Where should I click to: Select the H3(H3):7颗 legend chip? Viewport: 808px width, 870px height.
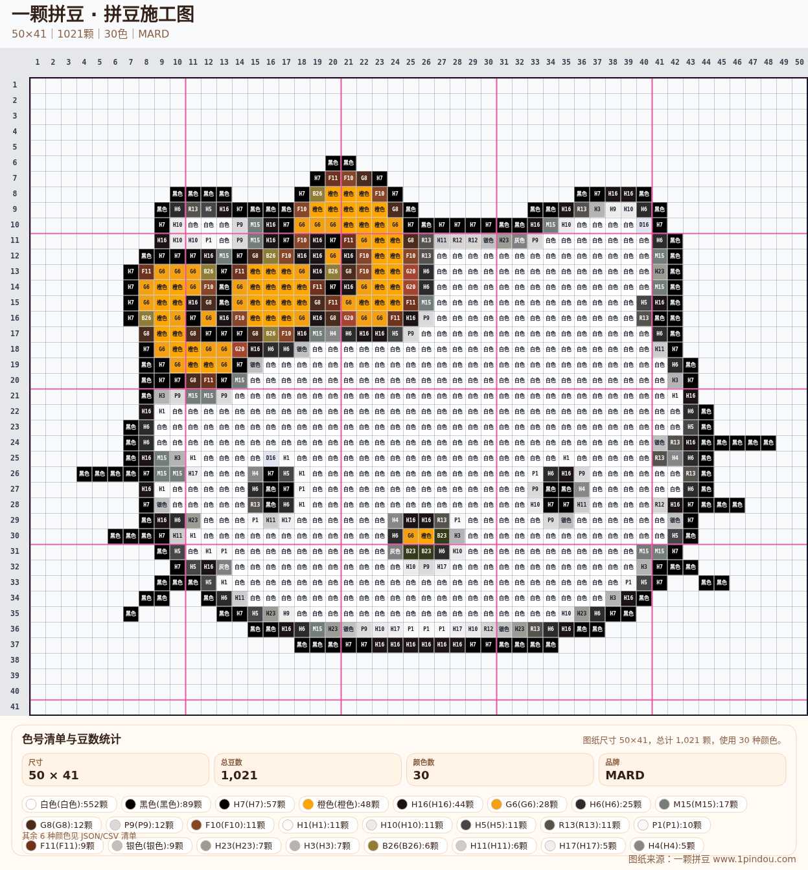point(322,845)
